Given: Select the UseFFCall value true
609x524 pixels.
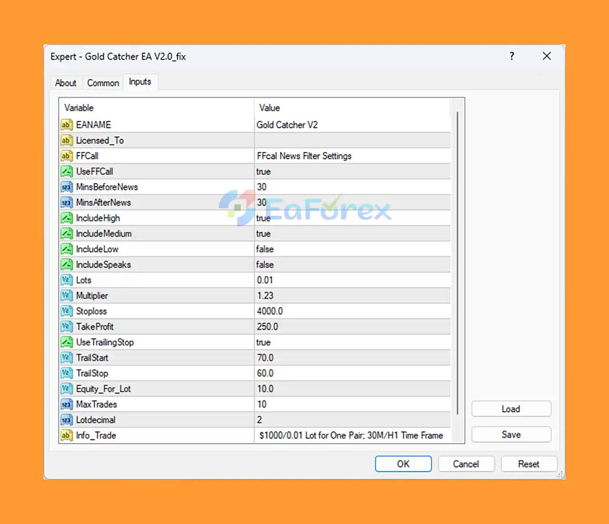Looking at the screenshot, I should (x=264, y=172).
